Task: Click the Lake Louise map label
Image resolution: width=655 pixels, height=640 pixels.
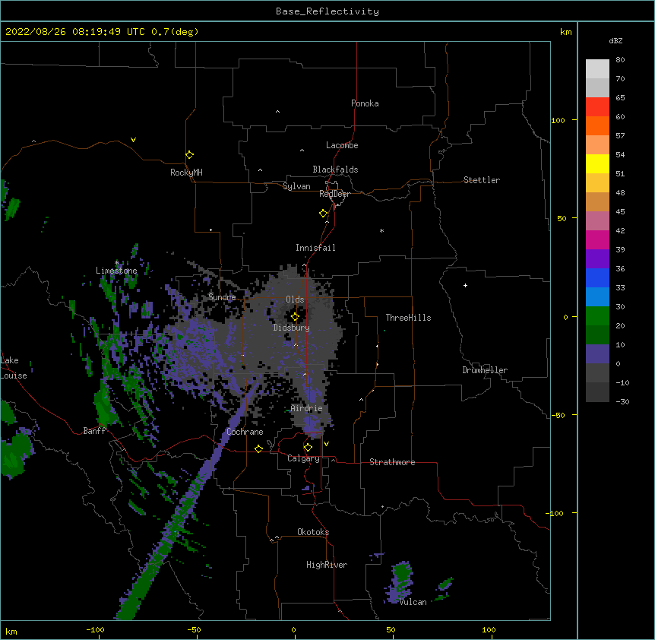Action: click(x=14, y=368)
